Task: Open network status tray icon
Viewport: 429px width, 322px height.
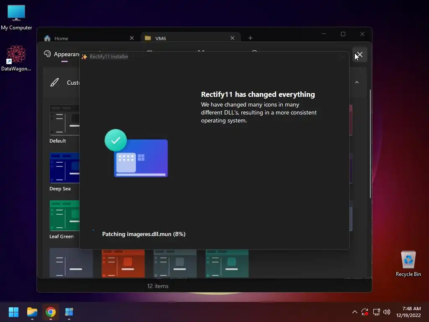Action: (x=377, y=312)
